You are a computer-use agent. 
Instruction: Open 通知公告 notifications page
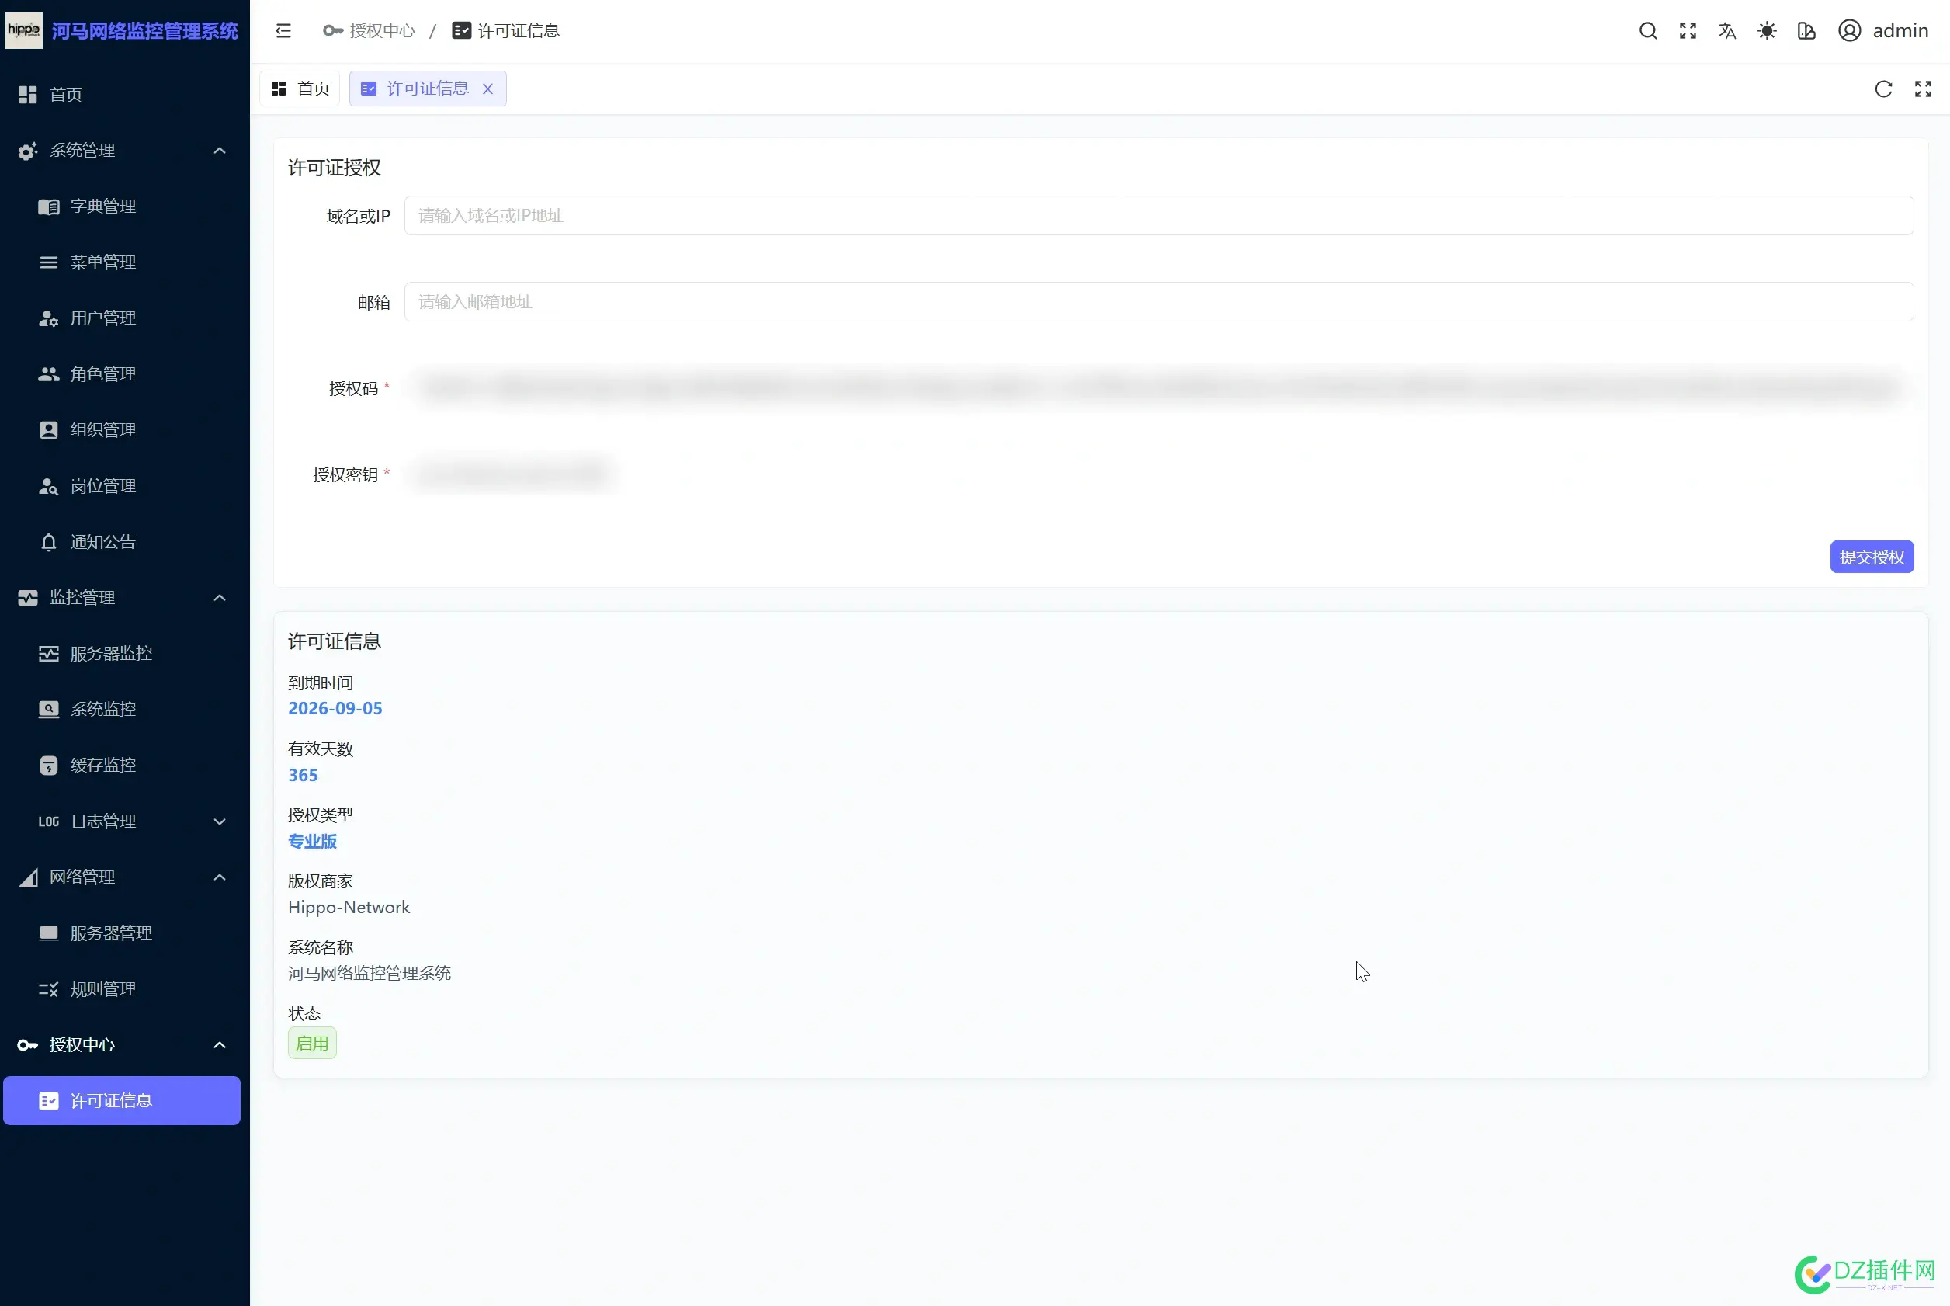pos(102,541)
